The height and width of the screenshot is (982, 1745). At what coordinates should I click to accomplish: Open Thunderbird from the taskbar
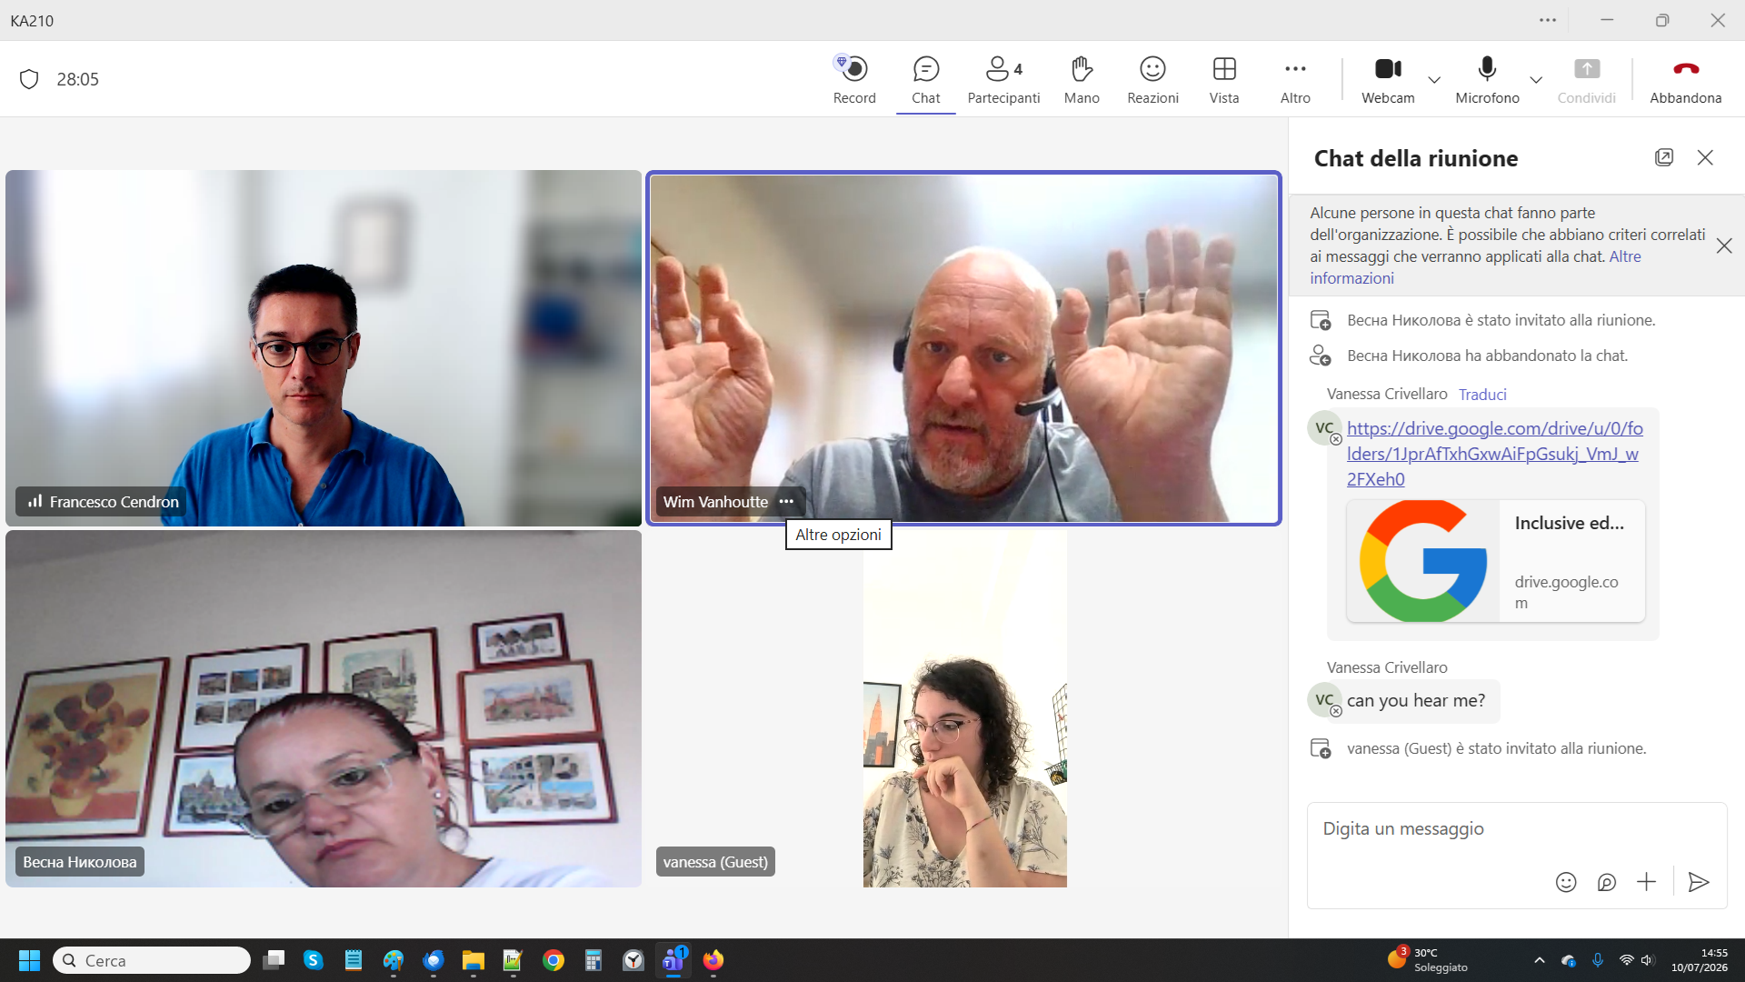click(x=434, y=960)
